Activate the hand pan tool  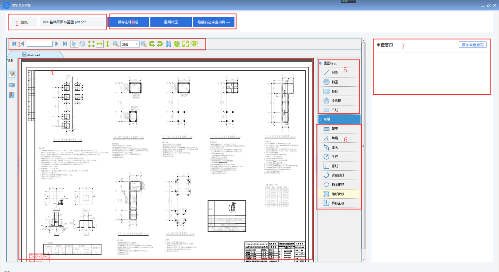tap(83, 44)
